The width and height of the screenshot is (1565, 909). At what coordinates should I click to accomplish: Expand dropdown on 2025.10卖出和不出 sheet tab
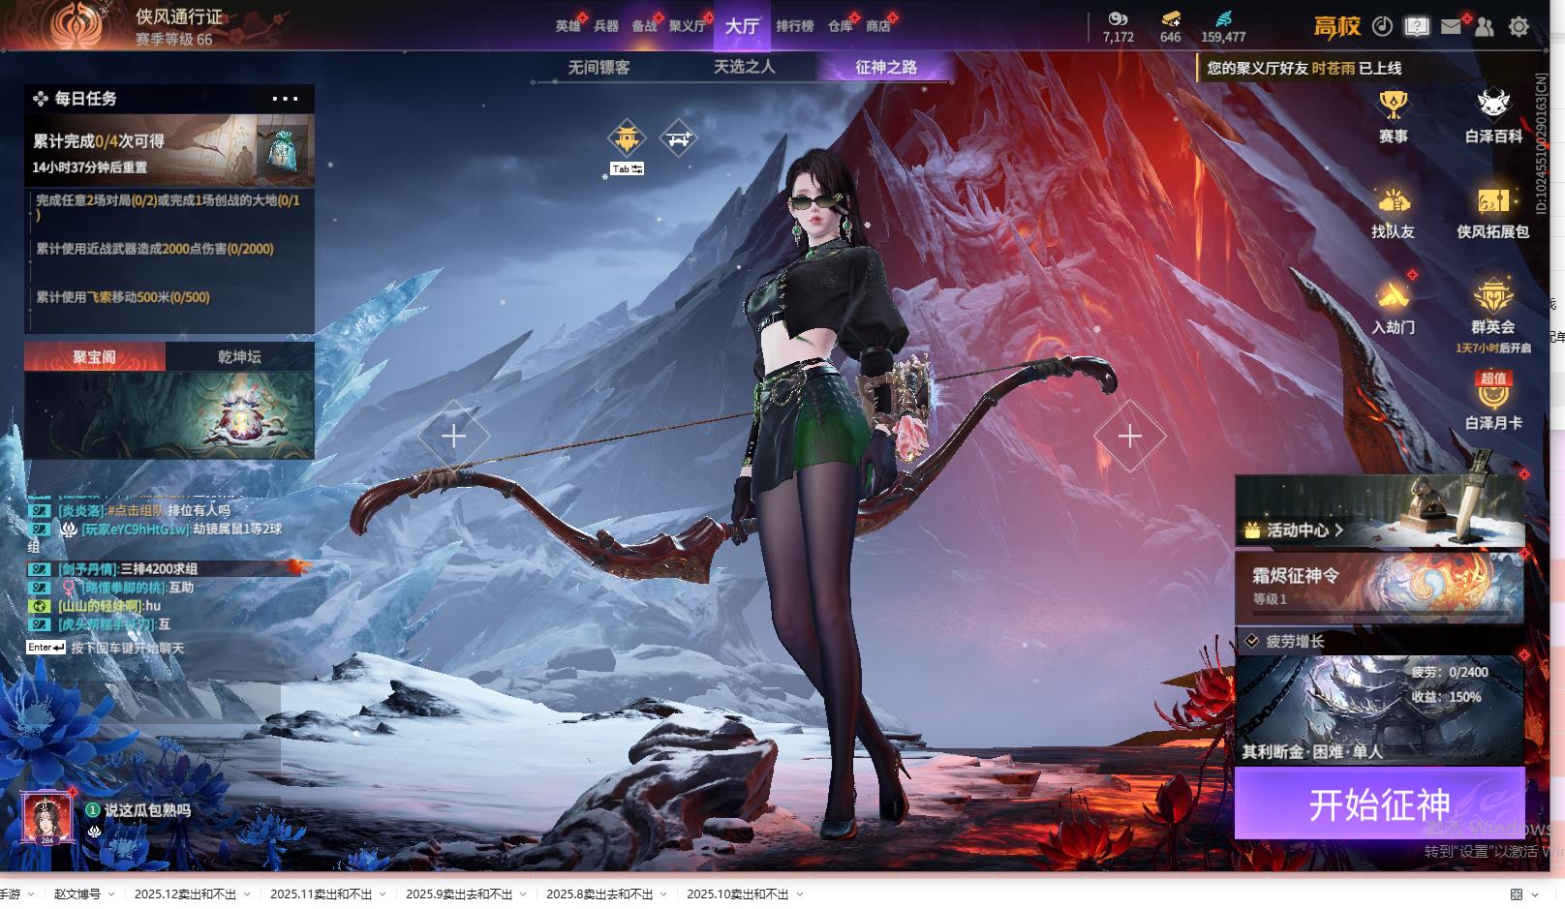(x=799, y=894)
